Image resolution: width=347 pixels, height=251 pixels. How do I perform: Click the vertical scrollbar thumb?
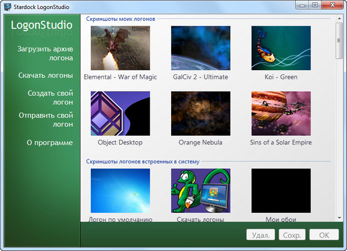pos(339,41)
